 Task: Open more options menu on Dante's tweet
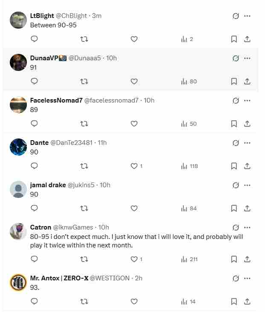click(247, 143)
